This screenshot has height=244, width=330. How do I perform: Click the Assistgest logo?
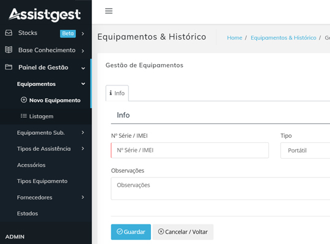click(45, 15)
